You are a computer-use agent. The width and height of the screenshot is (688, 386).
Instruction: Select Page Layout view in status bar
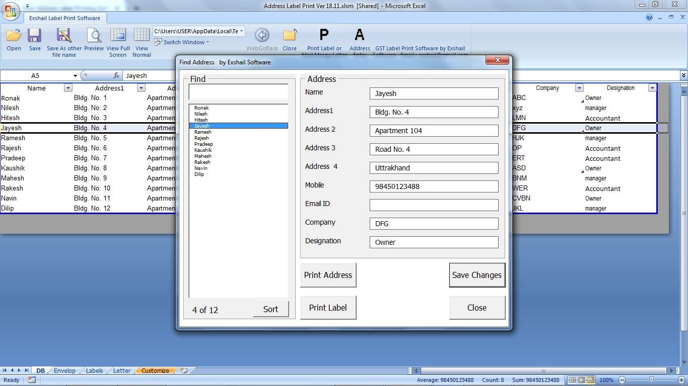point(582,380)
